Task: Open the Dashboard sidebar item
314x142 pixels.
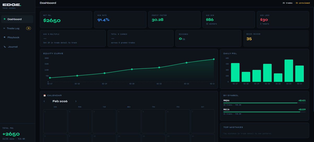Action: (17, 19)
